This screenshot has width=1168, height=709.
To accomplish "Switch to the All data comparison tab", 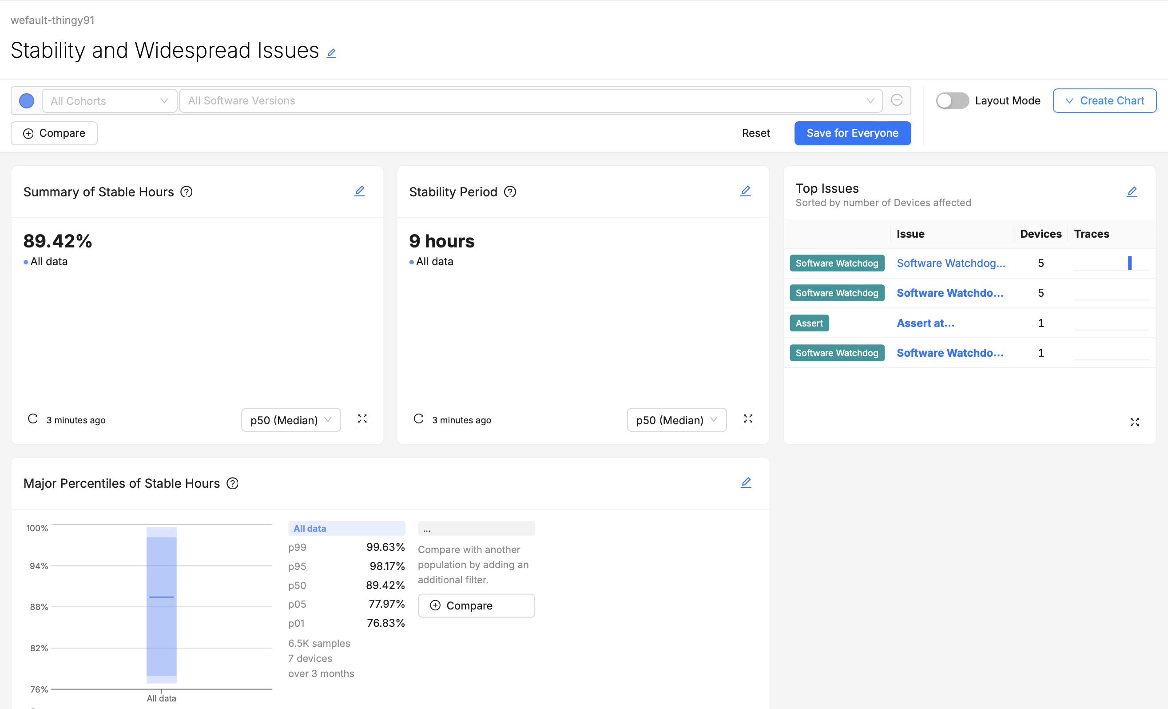I will click(x=346, y=528).
